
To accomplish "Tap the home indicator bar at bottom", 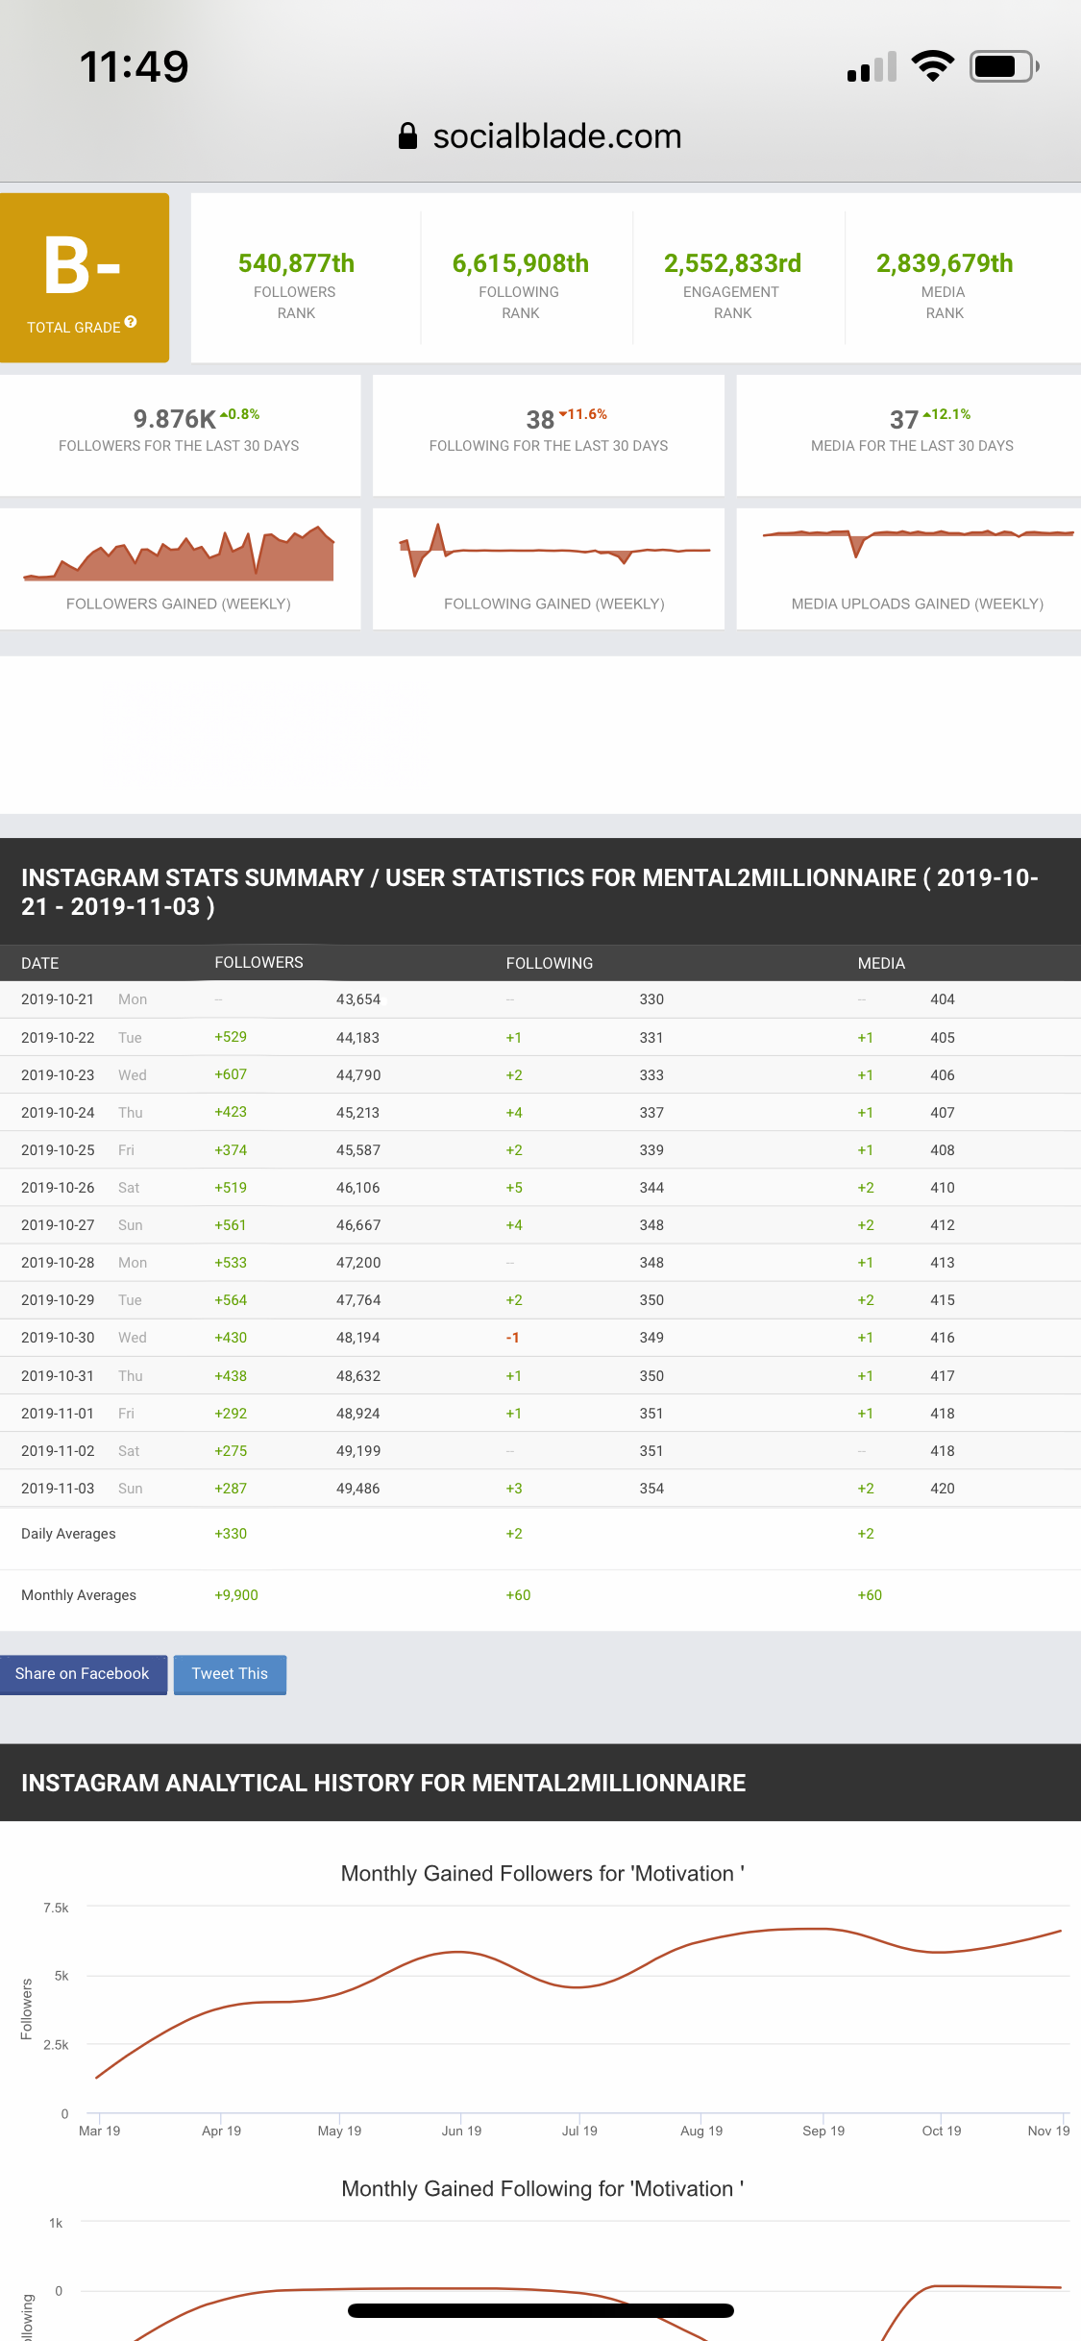I will pos(540,2310).
